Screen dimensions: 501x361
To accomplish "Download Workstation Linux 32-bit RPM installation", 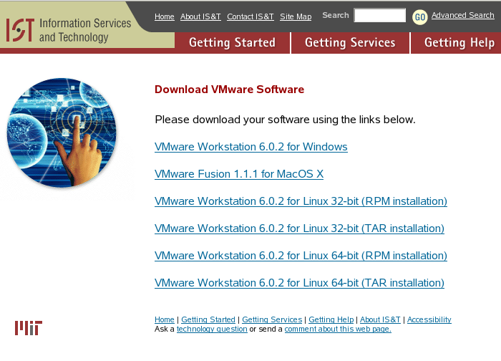I will [301, 201].
